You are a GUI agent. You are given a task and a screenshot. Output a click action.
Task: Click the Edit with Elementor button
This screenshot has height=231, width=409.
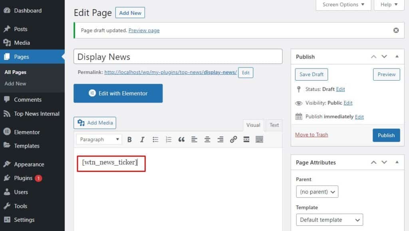pyautogui.click(x=118, y=93)
